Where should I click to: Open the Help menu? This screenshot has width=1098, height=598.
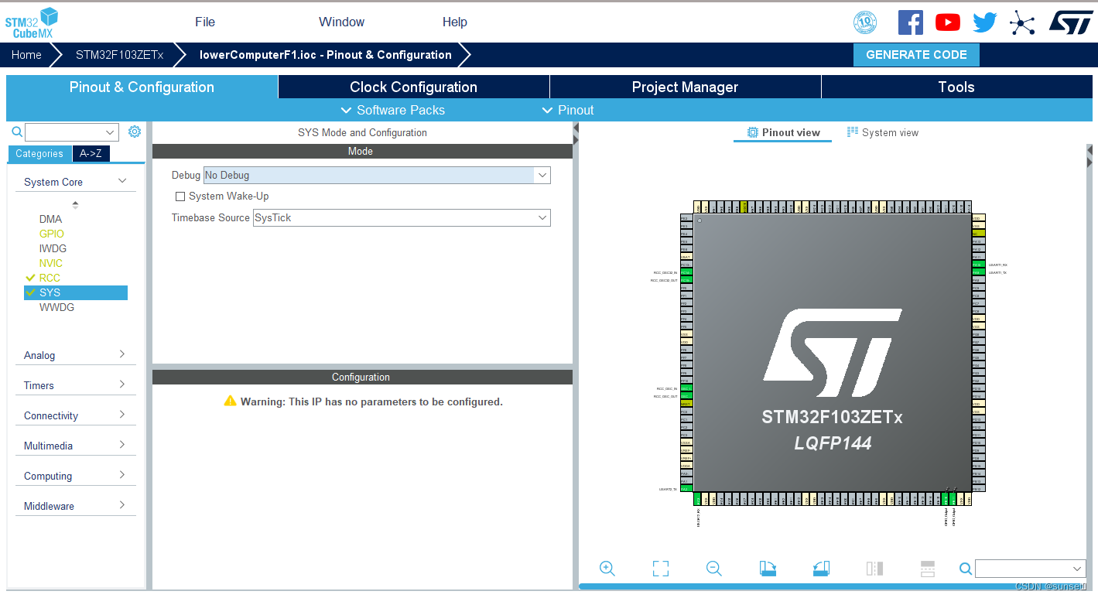click(455, 22)
